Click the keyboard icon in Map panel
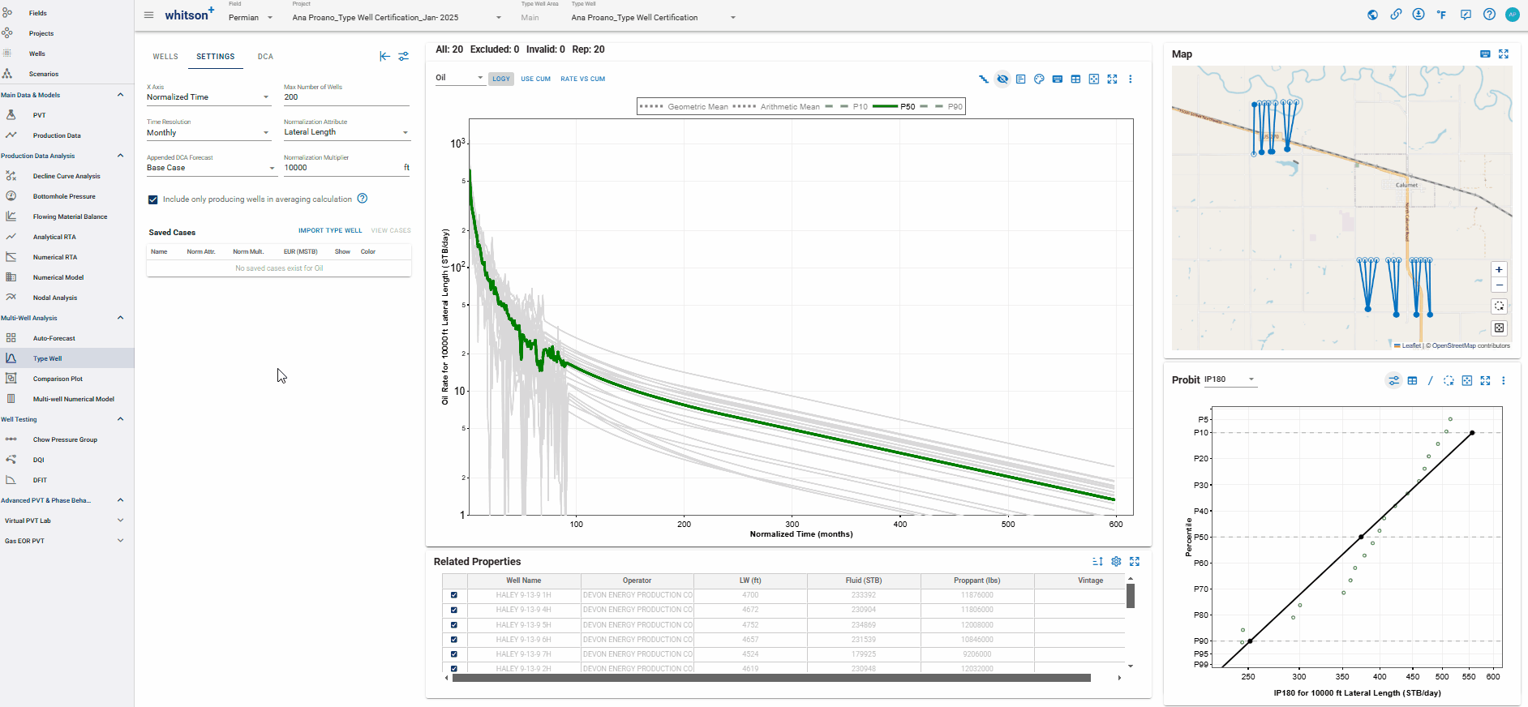Image resolution: width=1528 pixels, height=707 pixels. pos(1485,54)
